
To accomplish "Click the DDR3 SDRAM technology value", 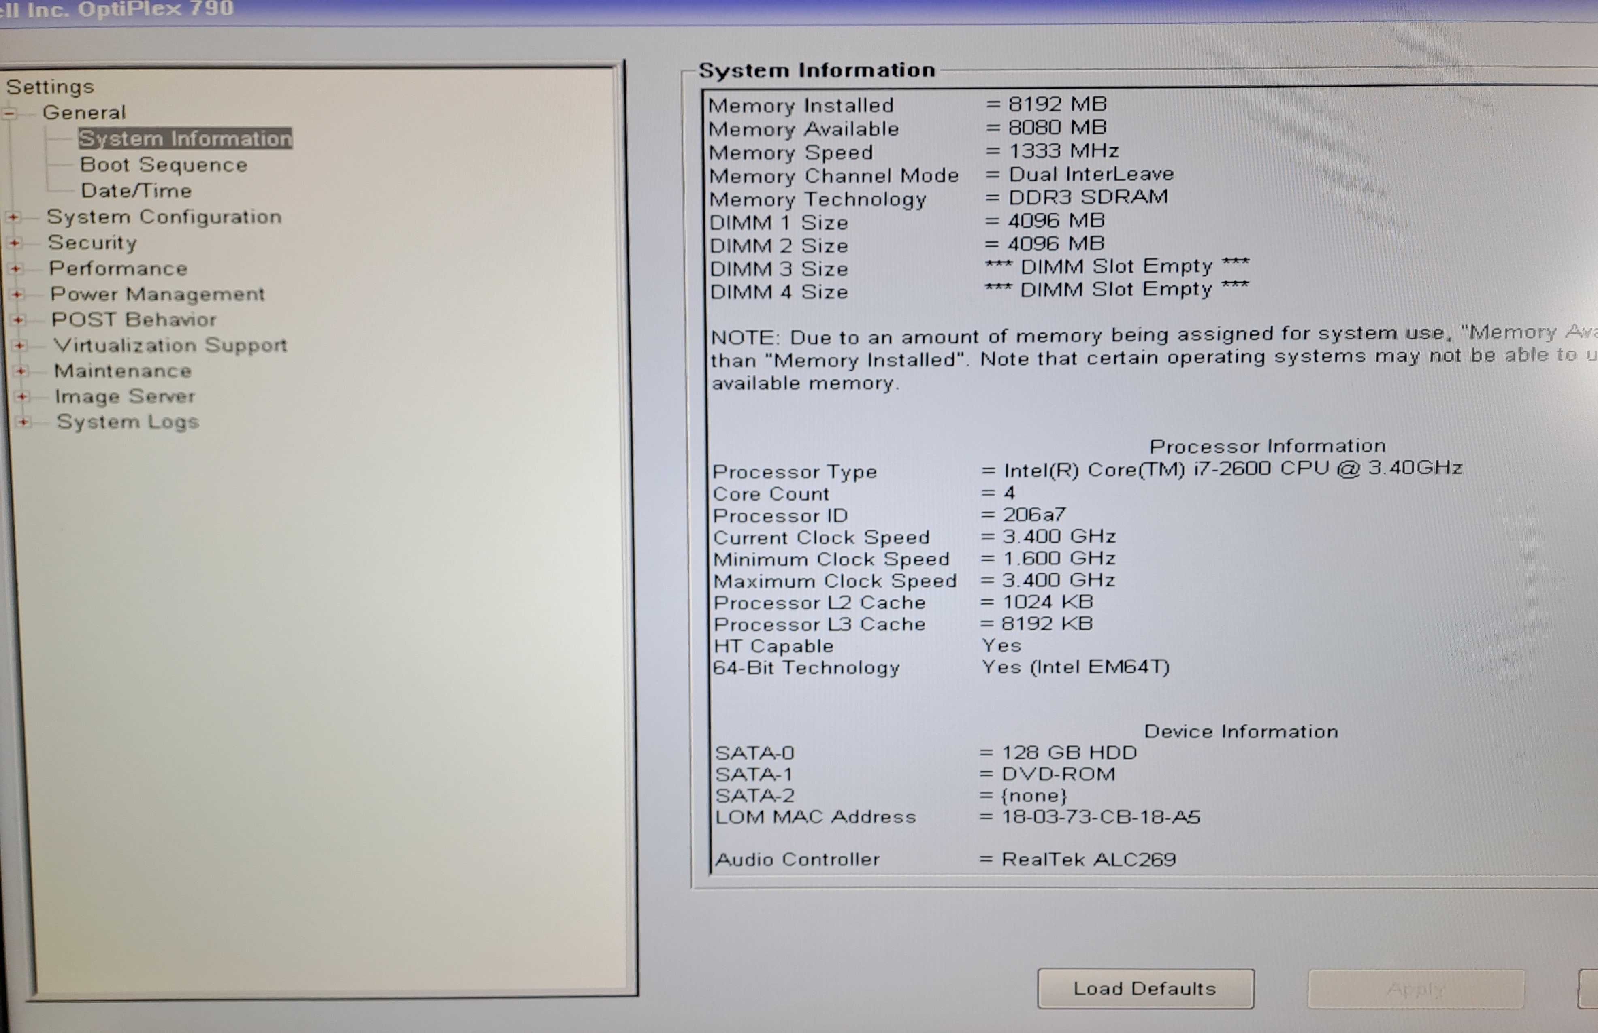I will [1077, 197].
